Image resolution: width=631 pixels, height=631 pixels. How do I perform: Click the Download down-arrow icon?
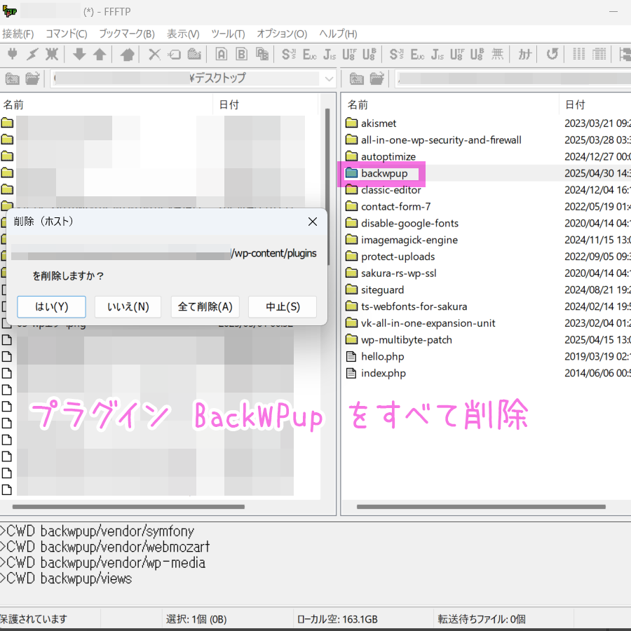click(79, 54)
